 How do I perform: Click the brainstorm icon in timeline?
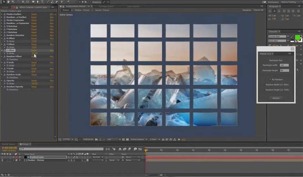pos(135,149)
